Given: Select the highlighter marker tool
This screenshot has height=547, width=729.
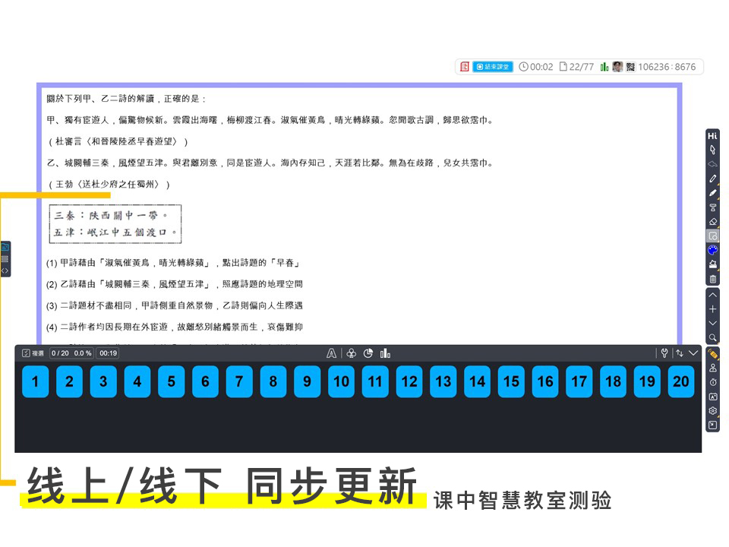Looking at the screenshot, I should click(x=712, y=193).
